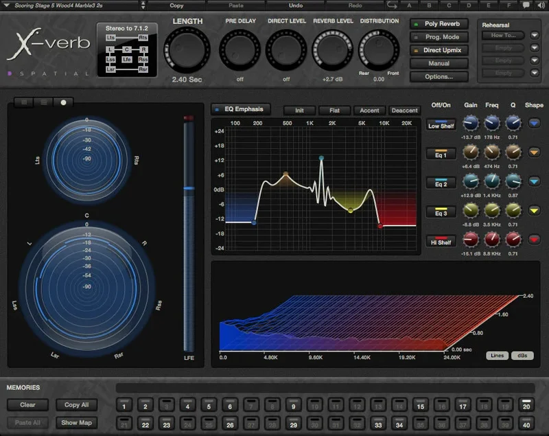The image size is (549, 436).
Task: Click the REVERB LEVEL knob
Action: click(332, 50)
